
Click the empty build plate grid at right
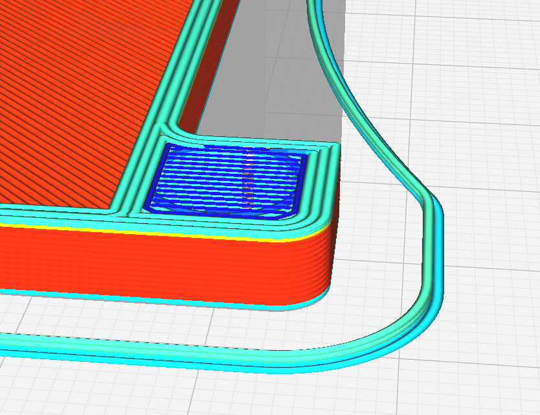(482, 138)
